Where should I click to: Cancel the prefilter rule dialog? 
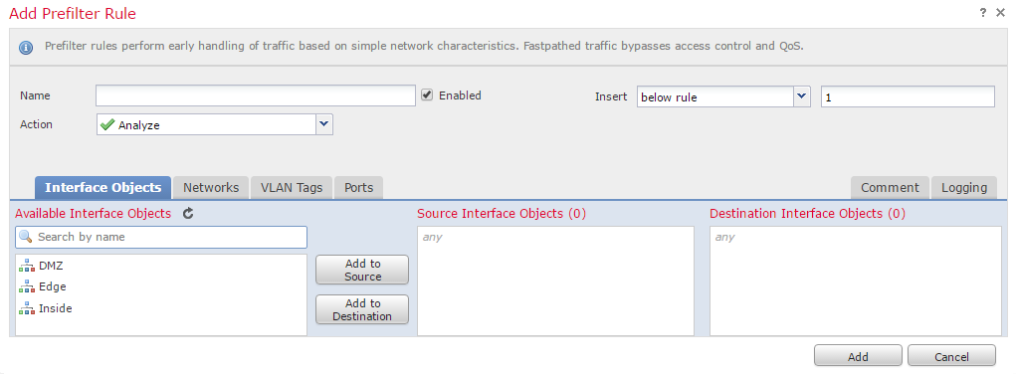click(x=951, y=356)
